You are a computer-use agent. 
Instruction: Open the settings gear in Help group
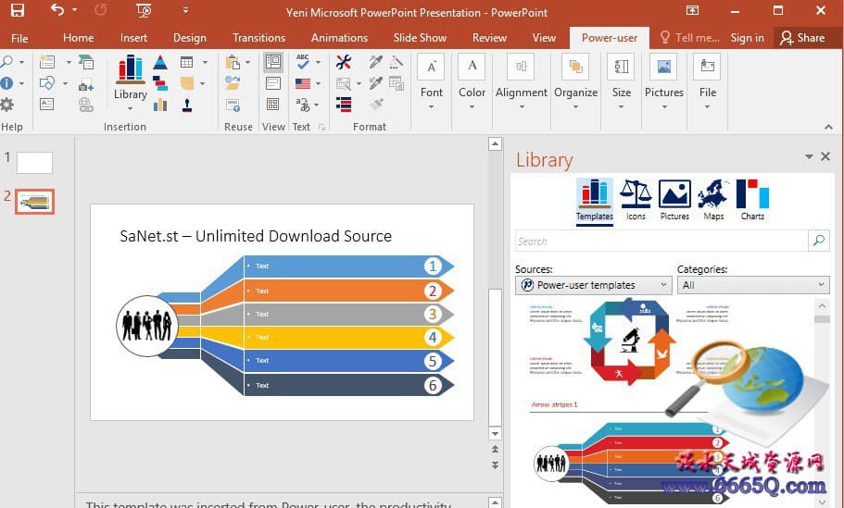point(7,105)
